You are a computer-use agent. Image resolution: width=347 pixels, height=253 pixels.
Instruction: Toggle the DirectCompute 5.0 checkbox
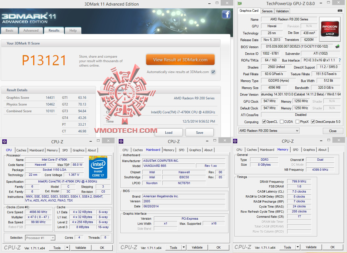click(x=313, y=122)
